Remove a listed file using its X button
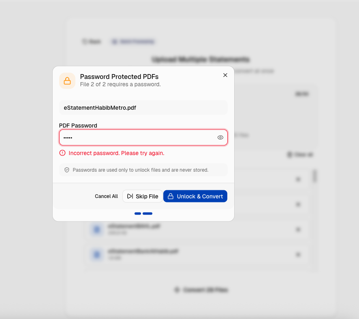The width and height of the screenshot is (359, 319). [x=298, y=230]
